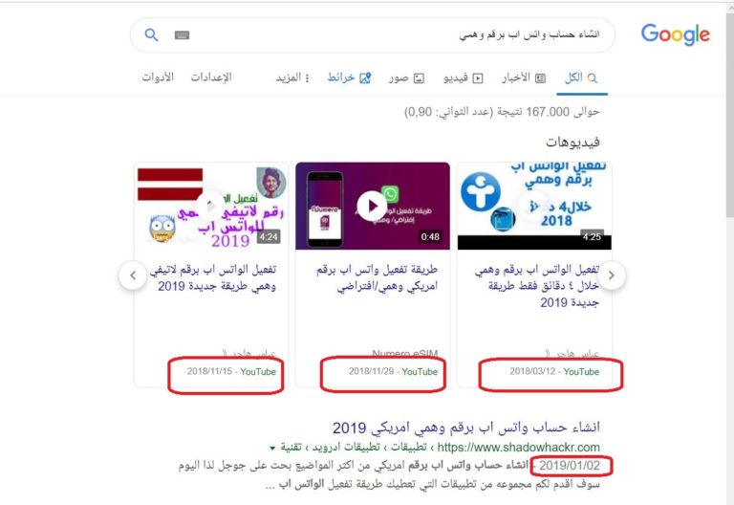Open the on-screen keyboard icon
734x505 pixels.
(x=183, y=35)
